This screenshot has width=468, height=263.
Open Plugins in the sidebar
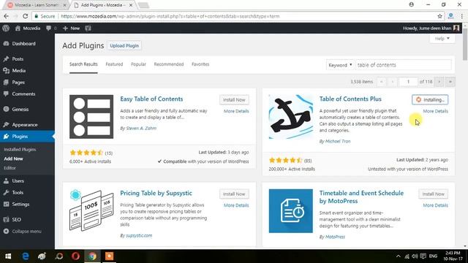(x=20, y=137)
